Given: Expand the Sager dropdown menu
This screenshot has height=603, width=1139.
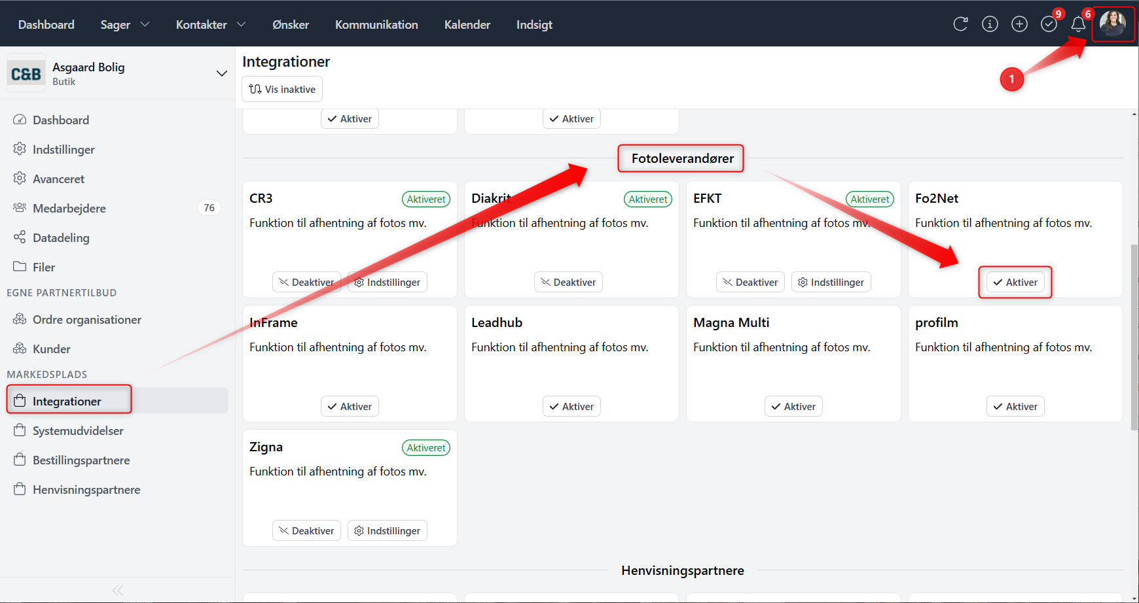Looking at the screenshot, I should click(x=124, y=24).
